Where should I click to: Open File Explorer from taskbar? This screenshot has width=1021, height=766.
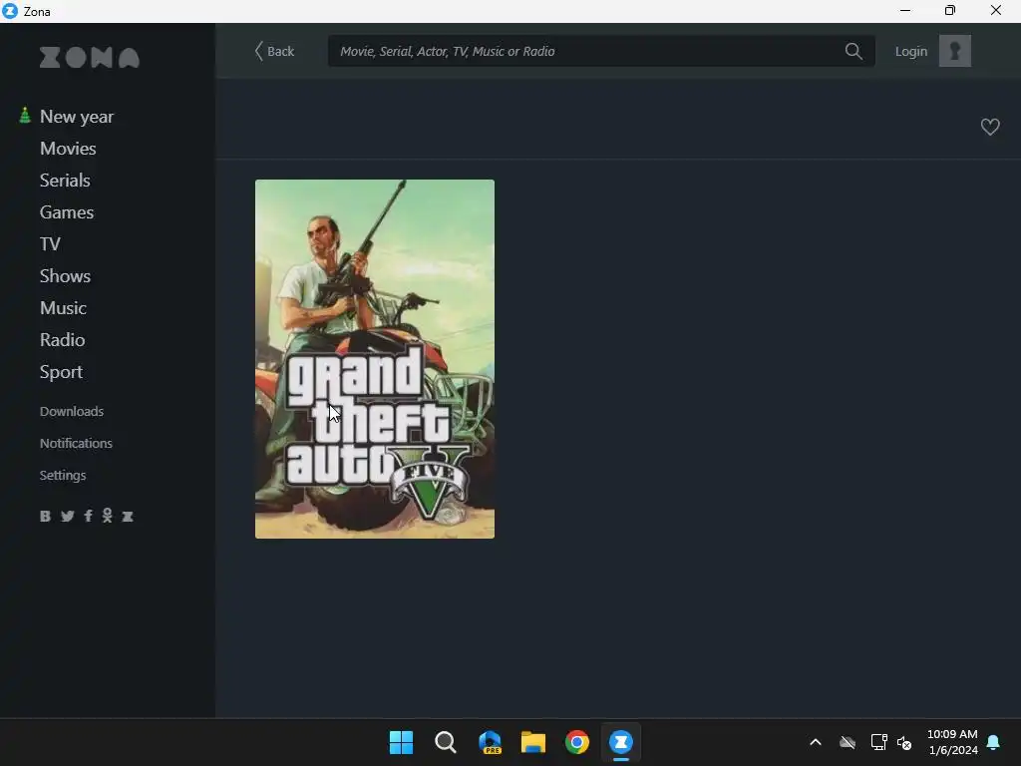(x=533, y=742)
